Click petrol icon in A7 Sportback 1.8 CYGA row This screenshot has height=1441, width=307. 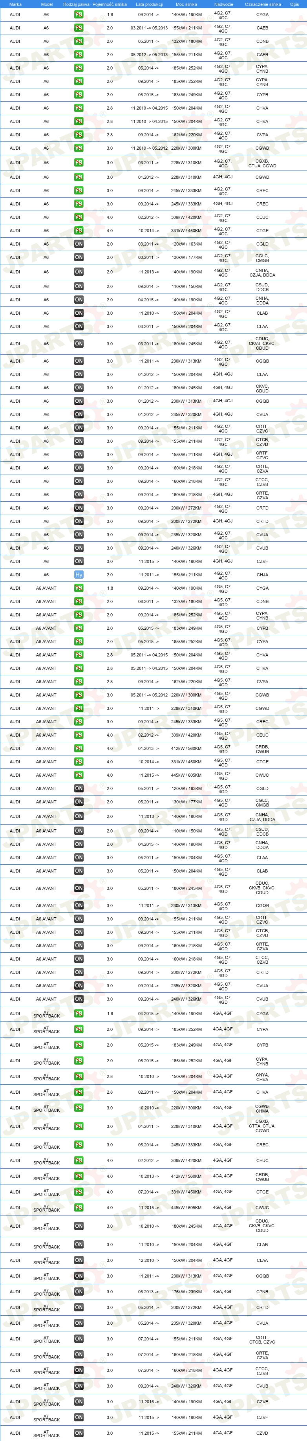coord(79,1014)
